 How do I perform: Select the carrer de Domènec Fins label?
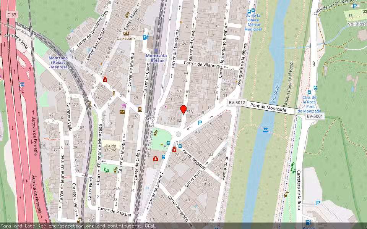[x=93, y=28]
